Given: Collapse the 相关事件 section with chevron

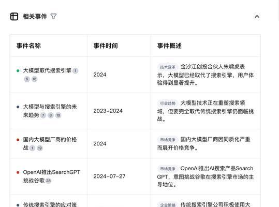Looking at the screenshot, I should click(257, 17).
